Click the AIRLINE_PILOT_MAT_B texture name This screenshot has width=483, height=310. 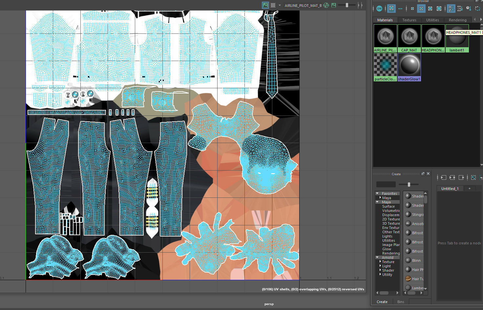coord(303,6)
